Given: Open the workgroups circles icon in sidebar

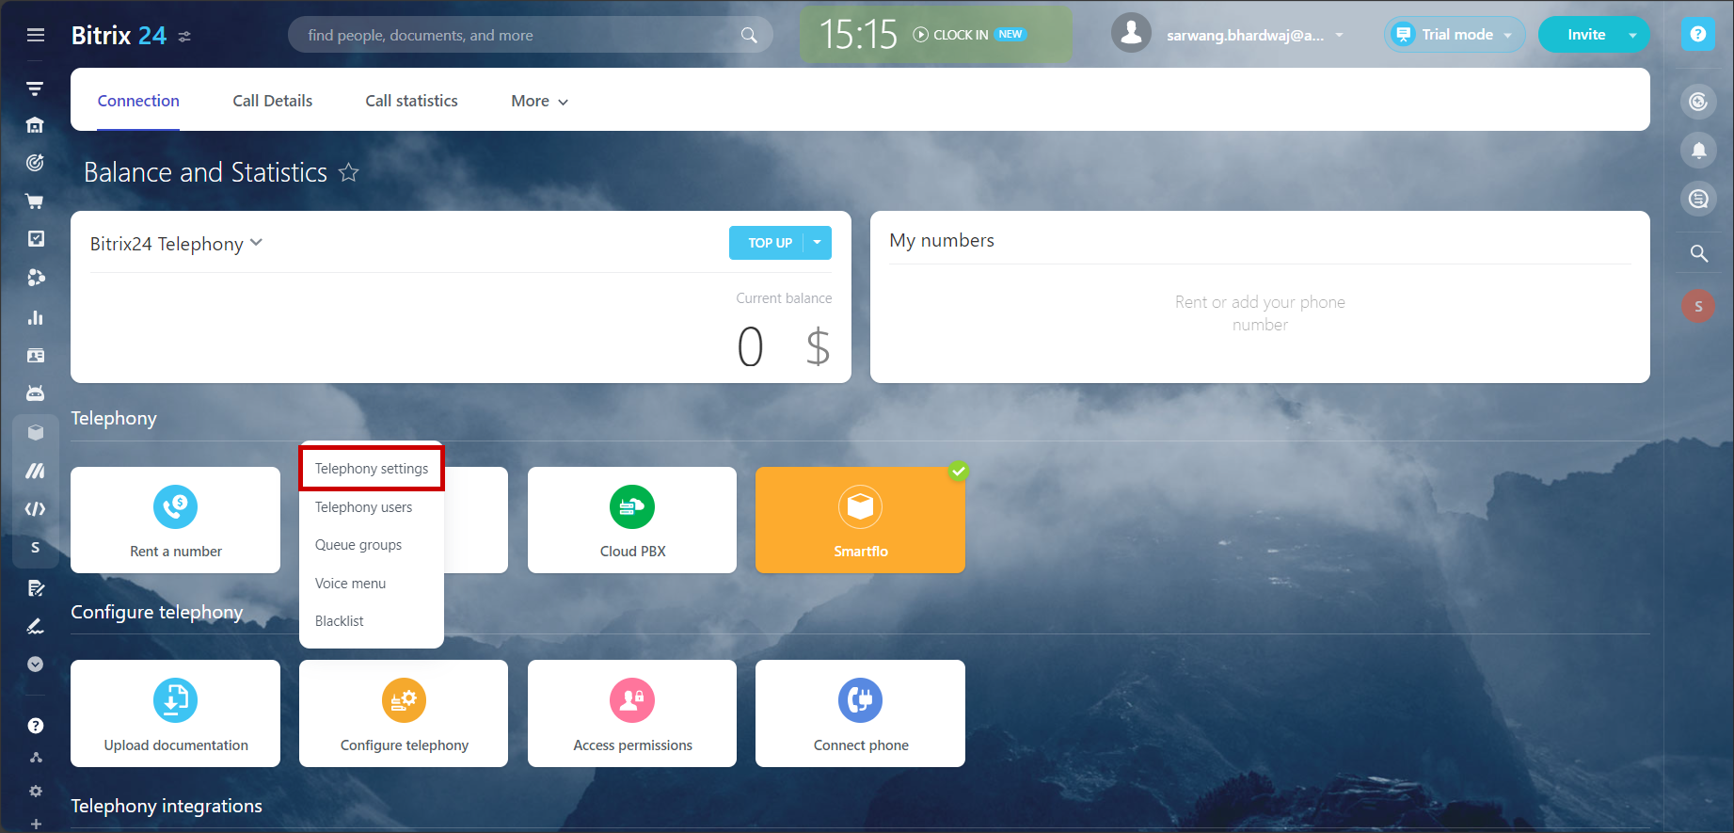Looking at the screenshot, I should pyautogui.click(x=35, y=278).
